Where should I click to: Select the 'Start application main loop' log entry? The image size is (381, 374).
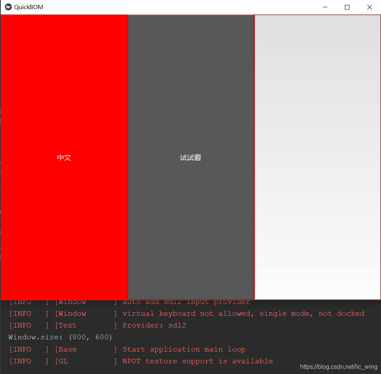pyautogui.click(x=183, y=349)
